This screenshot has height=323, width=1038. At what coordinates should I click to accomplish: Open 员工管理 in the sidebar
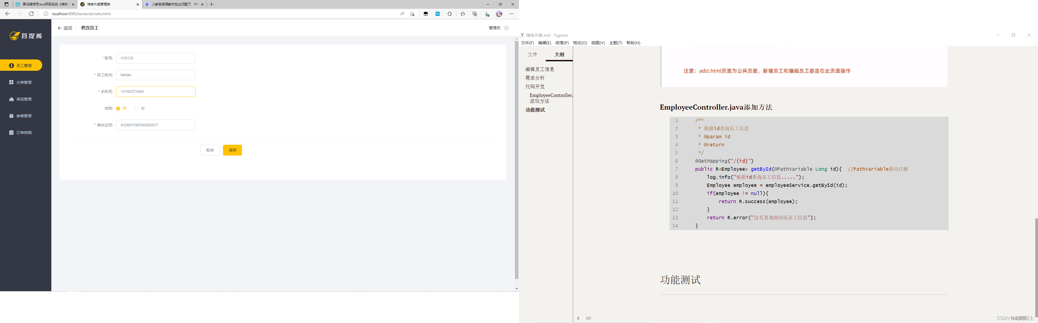(x=21, y=65)
